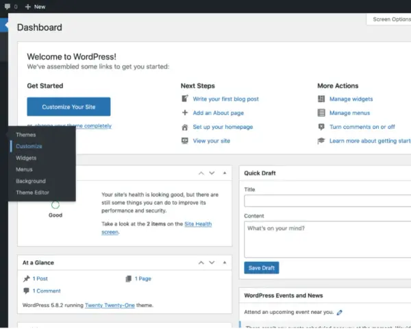411x329 pixels.
Task: Open the Add an About page link
Action: (x=218, y=113)
